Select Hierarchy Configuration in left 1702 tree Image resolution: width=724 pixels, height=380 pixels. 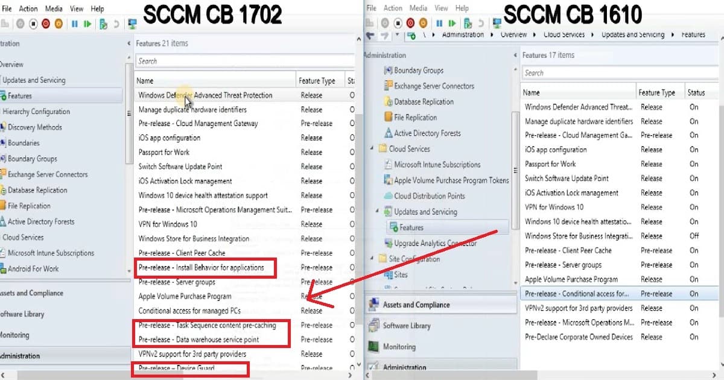tap(36, 111)
